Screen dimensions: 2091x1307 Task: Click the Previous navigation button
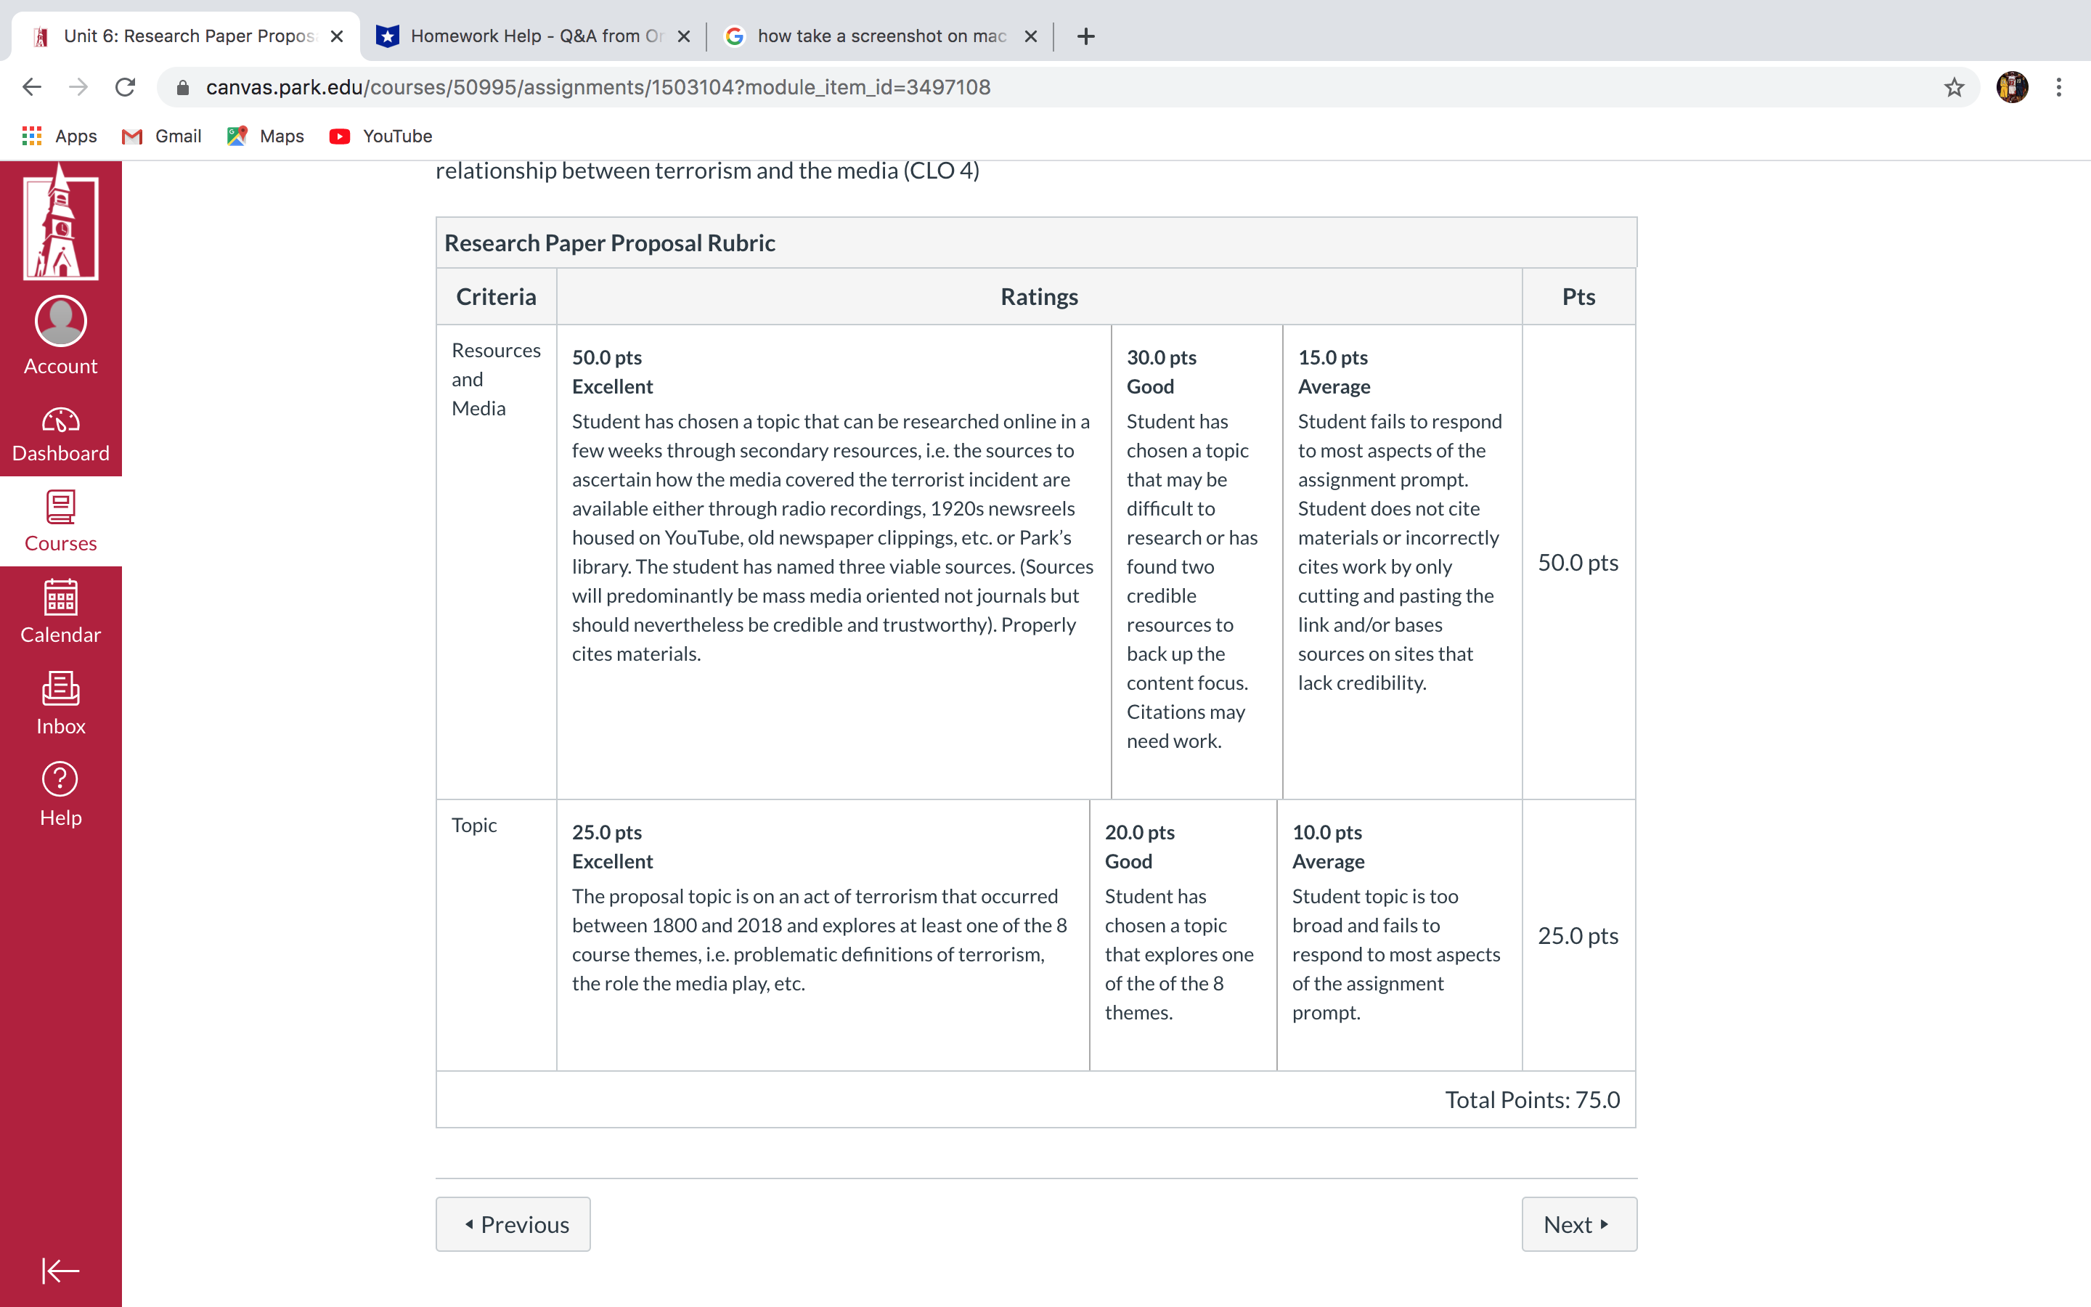[512, 1223]
